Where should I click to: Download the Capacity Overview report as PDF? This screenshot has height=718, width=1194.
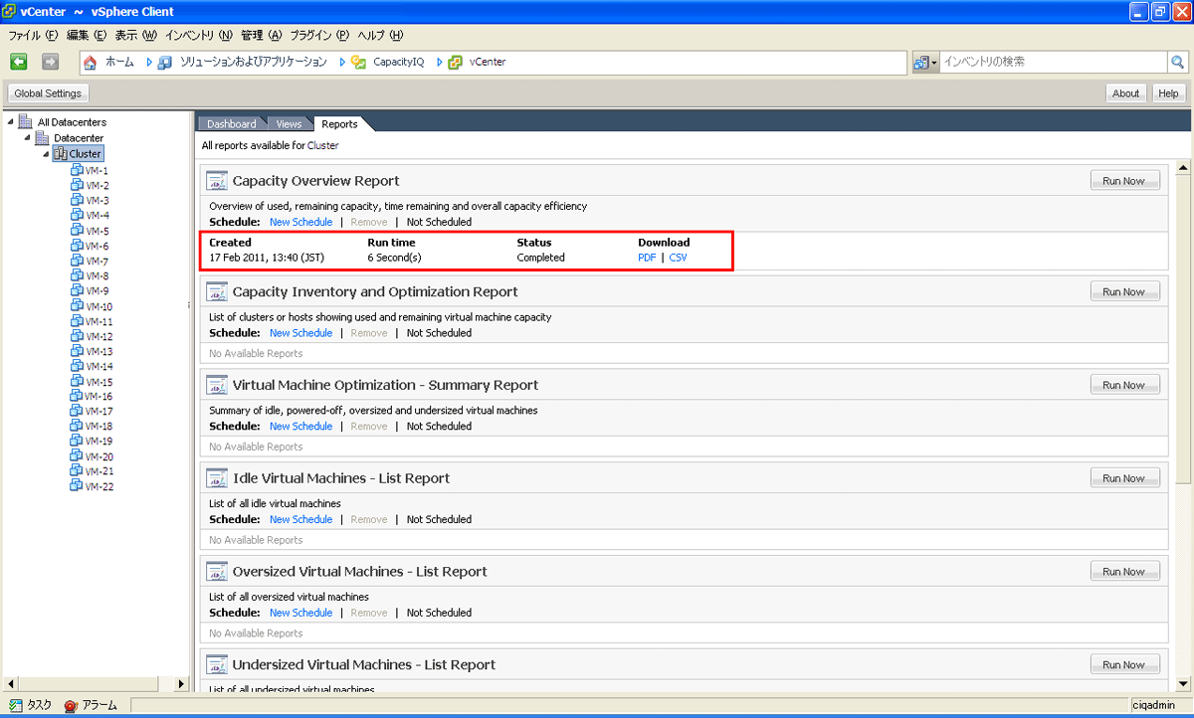pyautogui.click(x=647, y=258)
